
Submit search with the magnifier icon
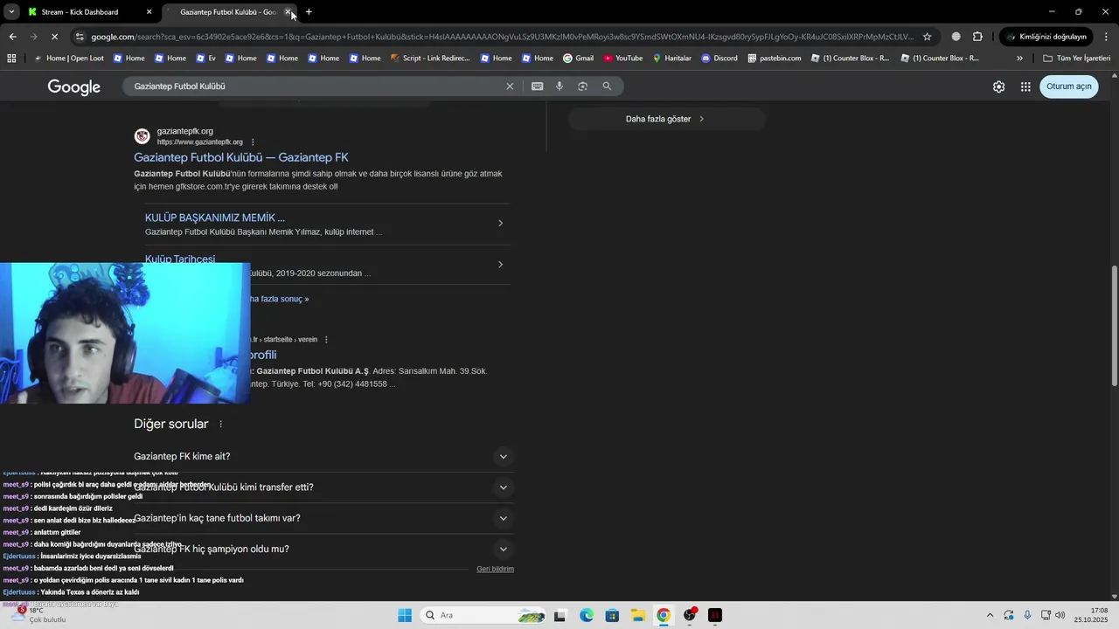point(607,86)
